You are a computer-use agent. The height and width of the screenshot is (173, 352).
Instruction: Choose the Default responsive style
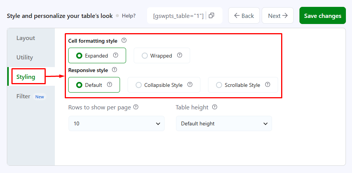[x=94, y=85]
